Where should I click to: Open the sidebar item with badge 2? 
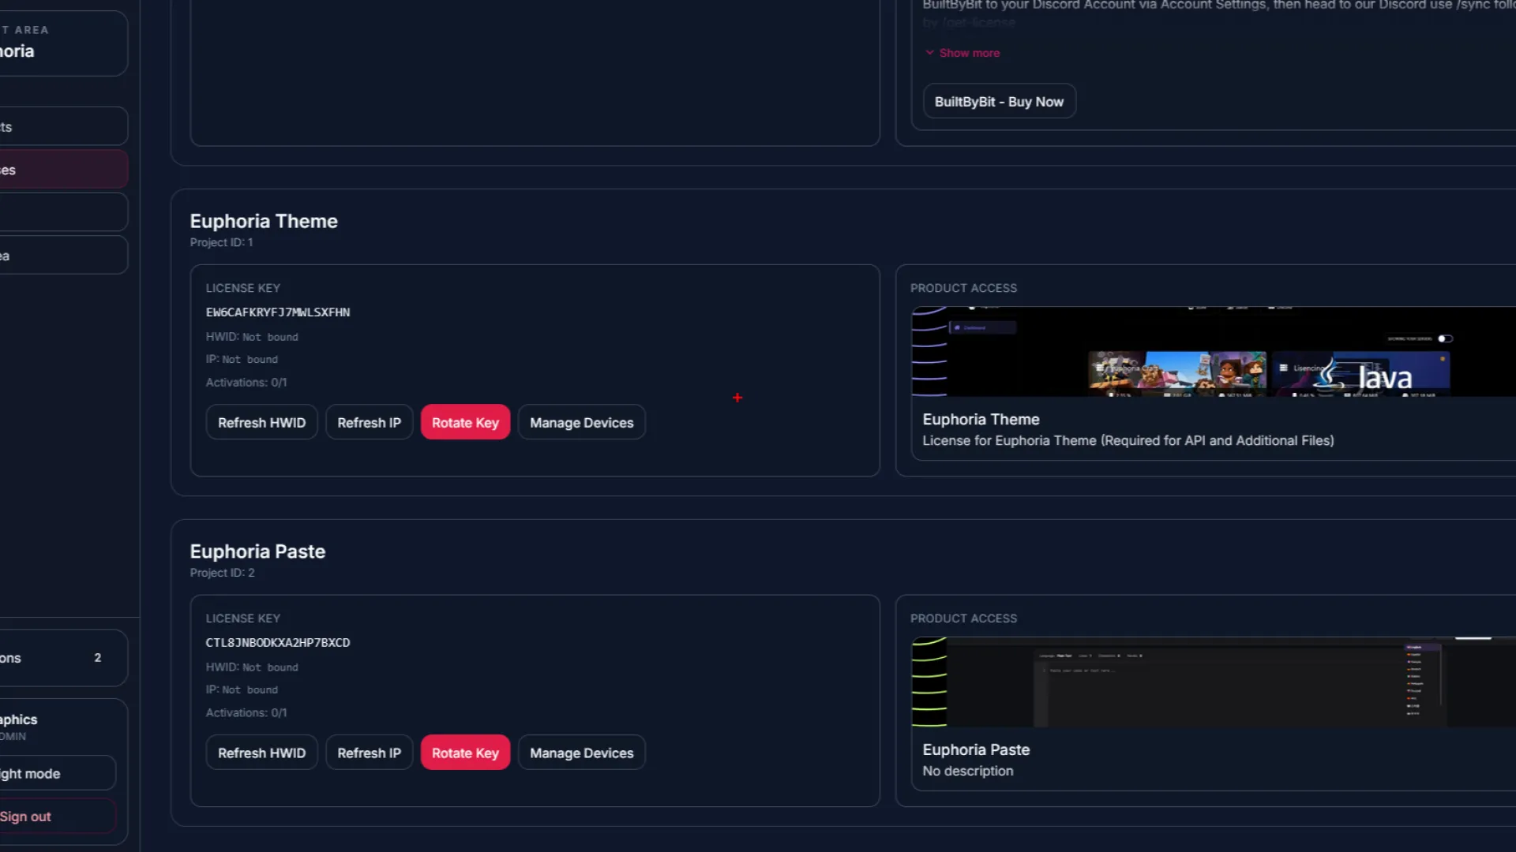(63, 658)
